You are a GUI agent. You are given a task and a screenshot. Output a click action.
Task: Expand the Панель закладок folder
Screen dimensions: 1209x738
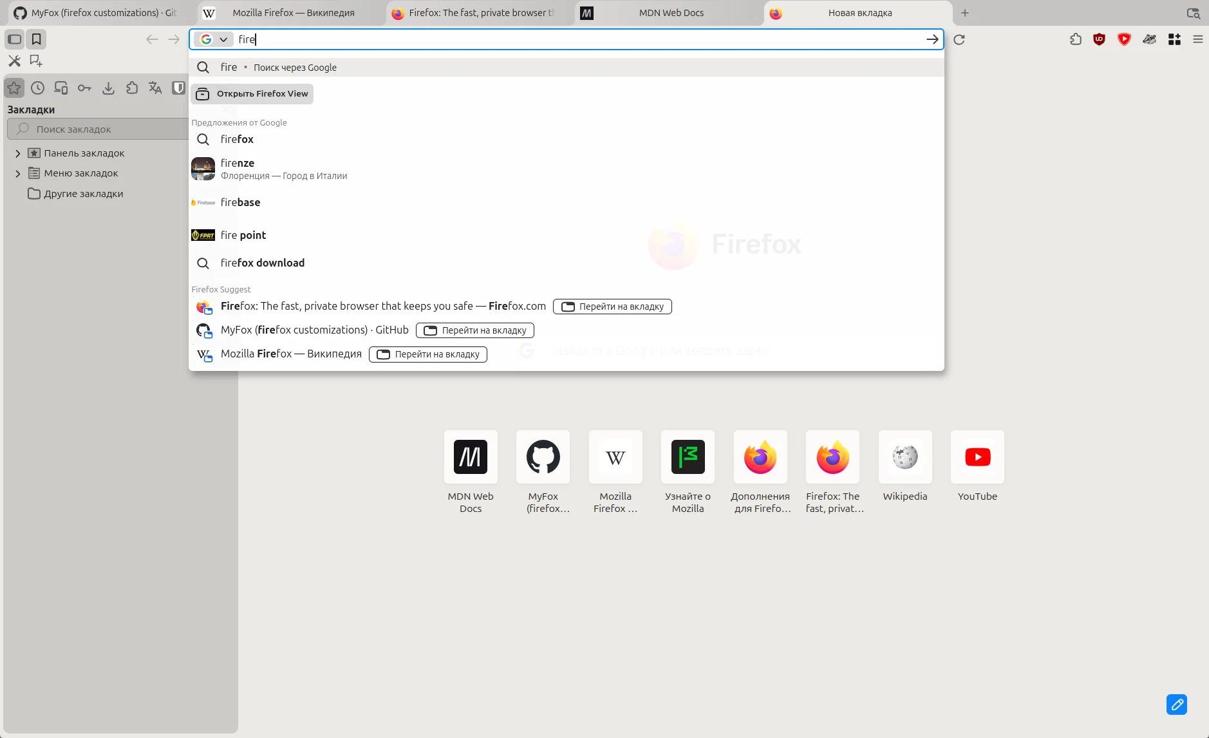tap(18, 153)
